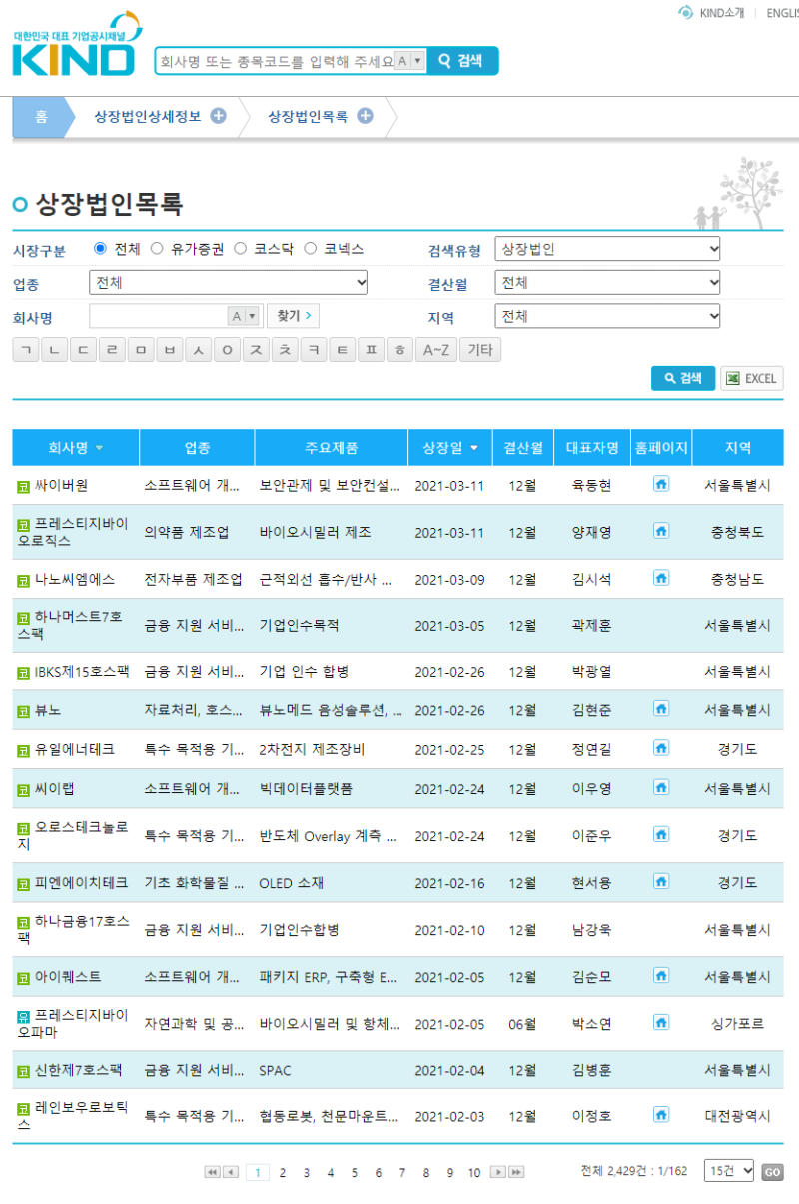Open the items-per-page 15건 dropdown
799x1204 pixels.
[728, 1170]
